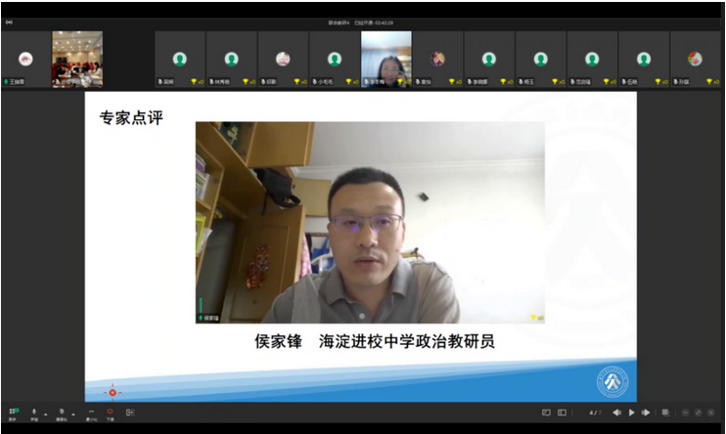Image resolution: width=726 pixels, height=434 pixels.
Task: Toggle the side panel layout icon
Action: 562,412
